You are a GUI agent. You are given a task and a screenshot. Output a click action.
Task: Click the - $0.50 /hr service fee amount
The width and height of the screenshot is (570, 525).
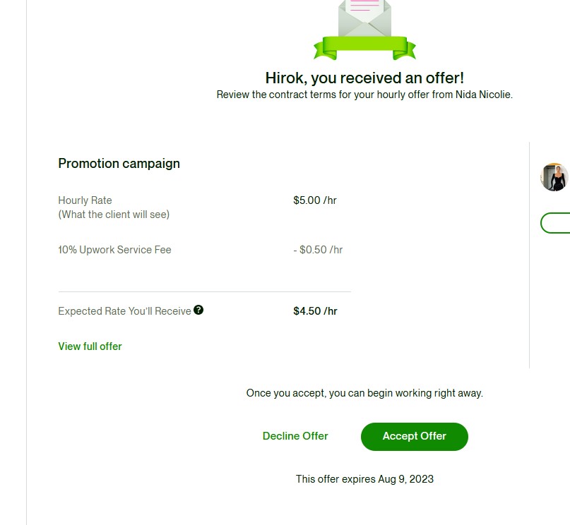pyautogui.click(x=318, y=250)
